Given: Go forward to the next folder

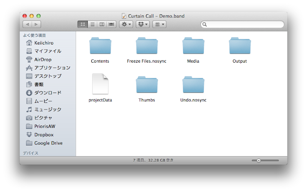Looking at the screenshot, I should (x=36, y=24).
